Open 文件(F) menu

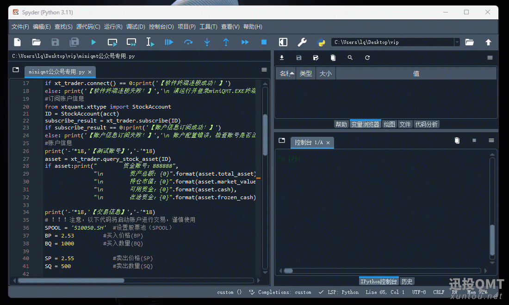tap(20, 27)
